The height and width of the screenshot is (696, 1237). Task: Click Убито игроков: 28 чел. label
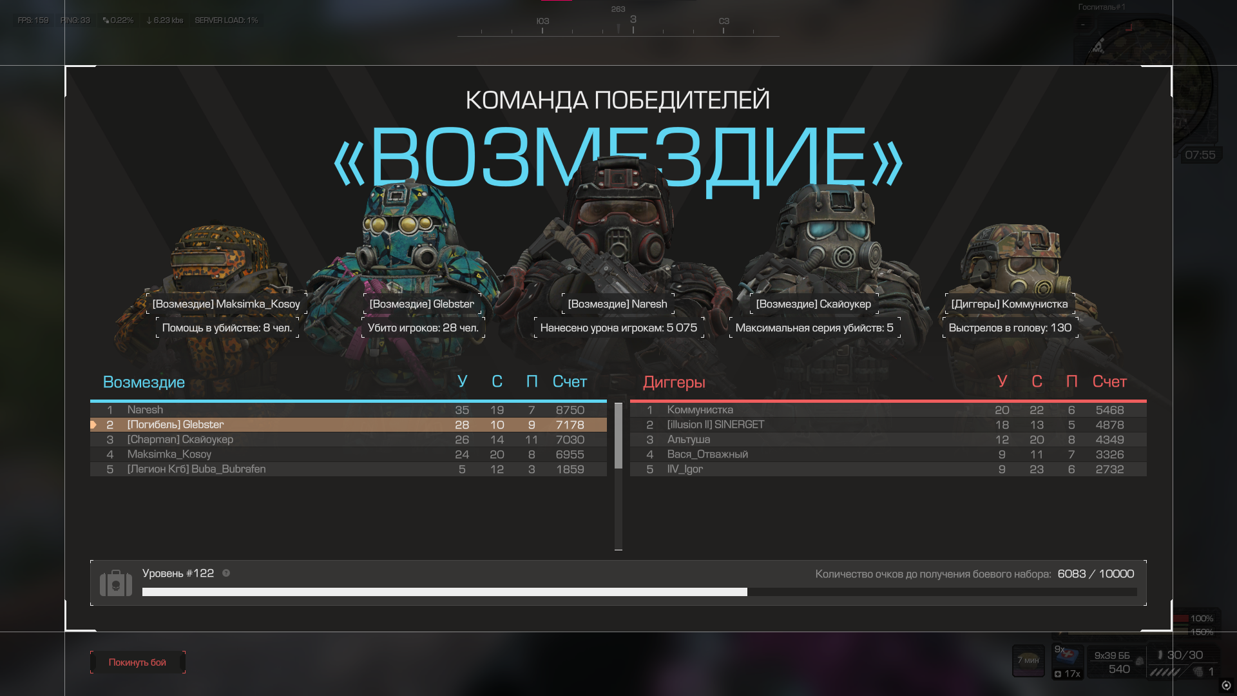click(423, 328)
